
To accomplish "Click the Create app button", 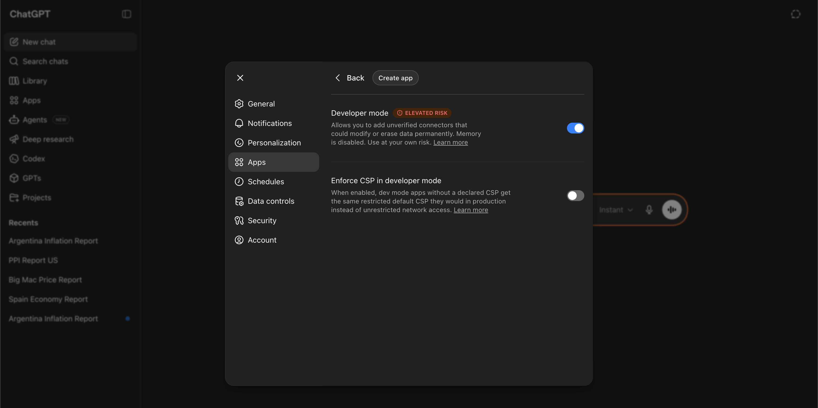I will [x=395, y=78].
